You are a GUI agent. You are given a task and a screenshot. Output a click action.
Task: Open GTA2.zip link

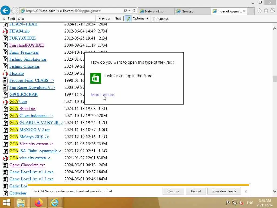[18, 102]
